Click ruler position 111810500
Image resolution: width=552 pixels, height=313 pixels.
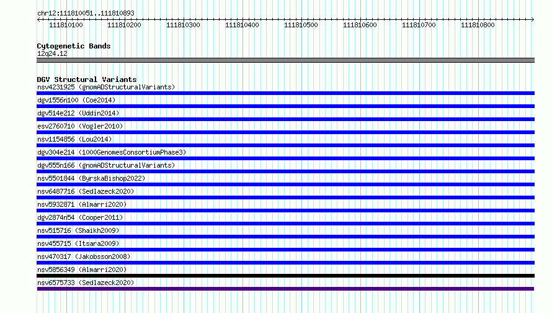[301, 25]
